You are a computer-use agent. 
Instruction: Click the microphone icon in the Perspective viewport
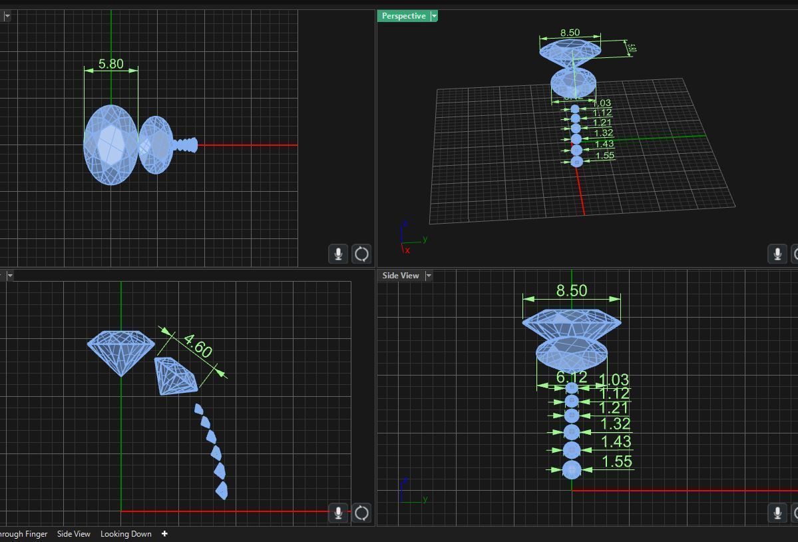pos(777,254)
